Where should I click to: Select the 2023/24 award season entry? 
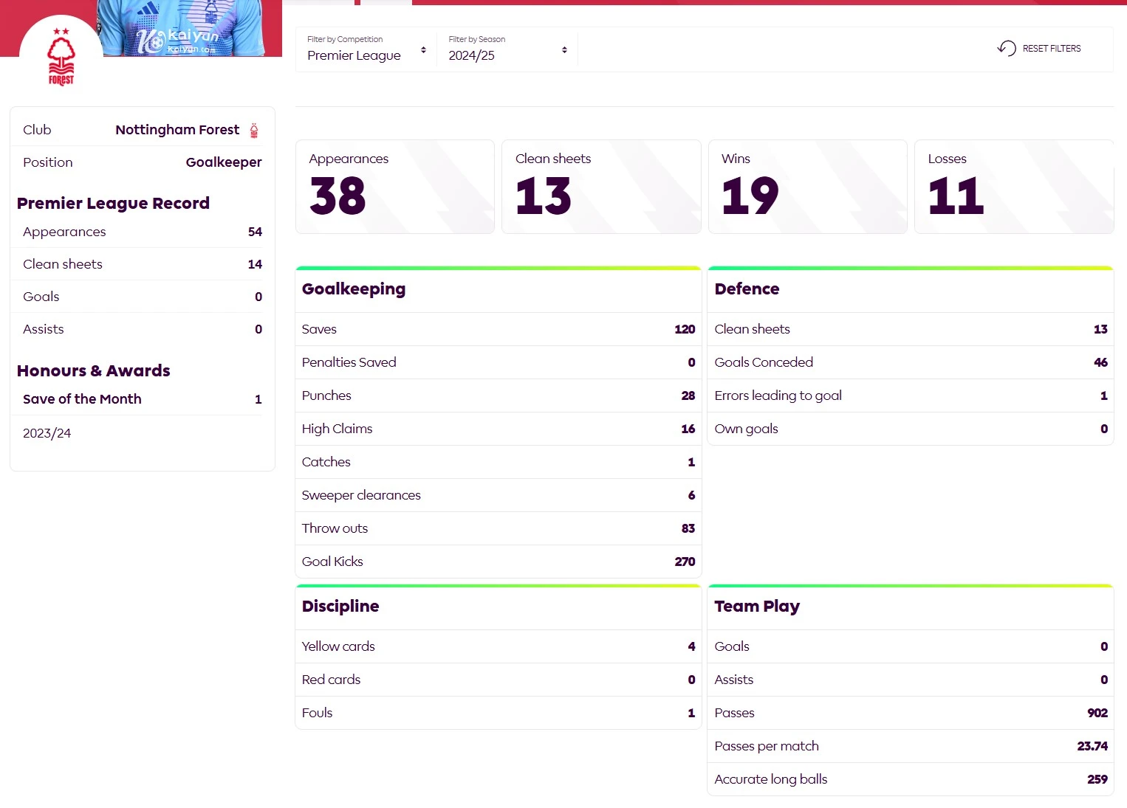coord(47,433)
